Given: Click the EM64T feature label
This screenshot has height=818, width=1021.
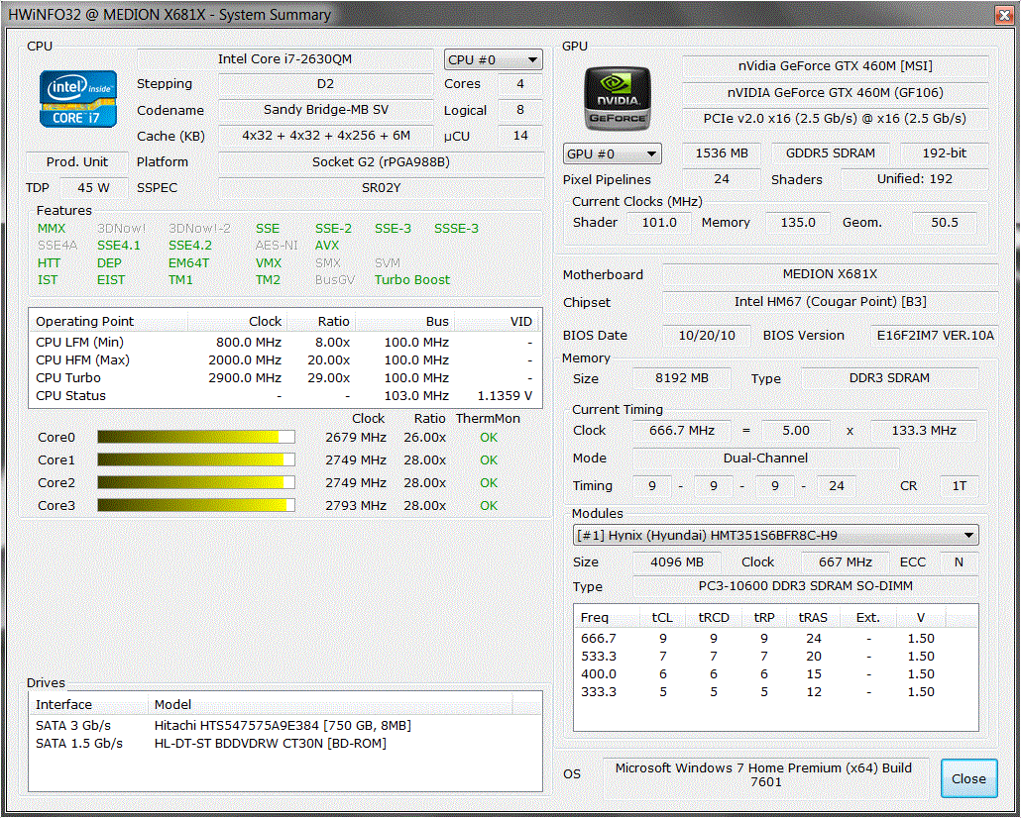Looking at the screenshot, I should click(188, 262).
